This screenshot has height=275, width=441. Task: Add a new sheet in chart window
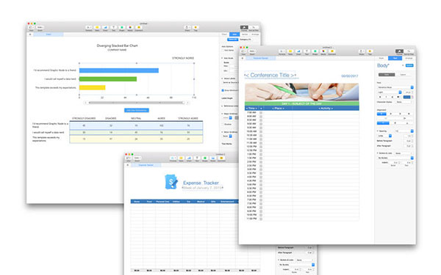[x=30, y=34]
